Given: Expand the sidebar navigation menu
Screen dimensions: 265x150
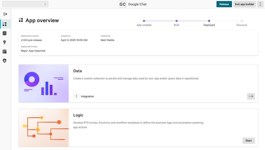Looking at the screenshot, I should [5, 14].
